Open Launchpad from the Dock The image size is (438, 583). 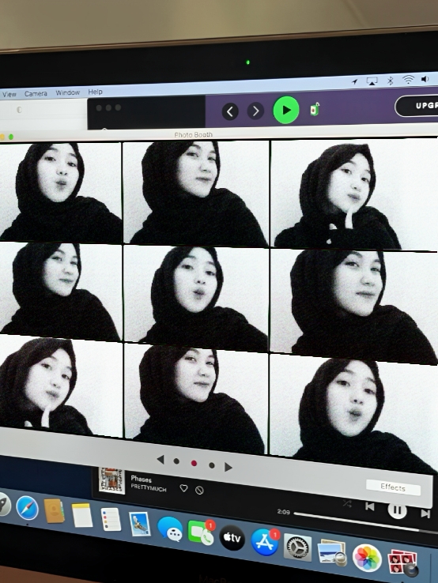click(x=3, y=505)
